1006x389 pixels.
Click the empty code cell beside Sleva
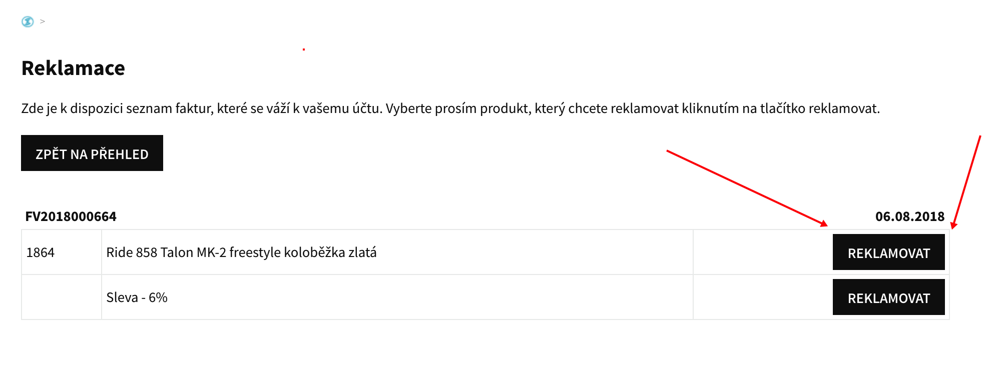pos(61,297)
